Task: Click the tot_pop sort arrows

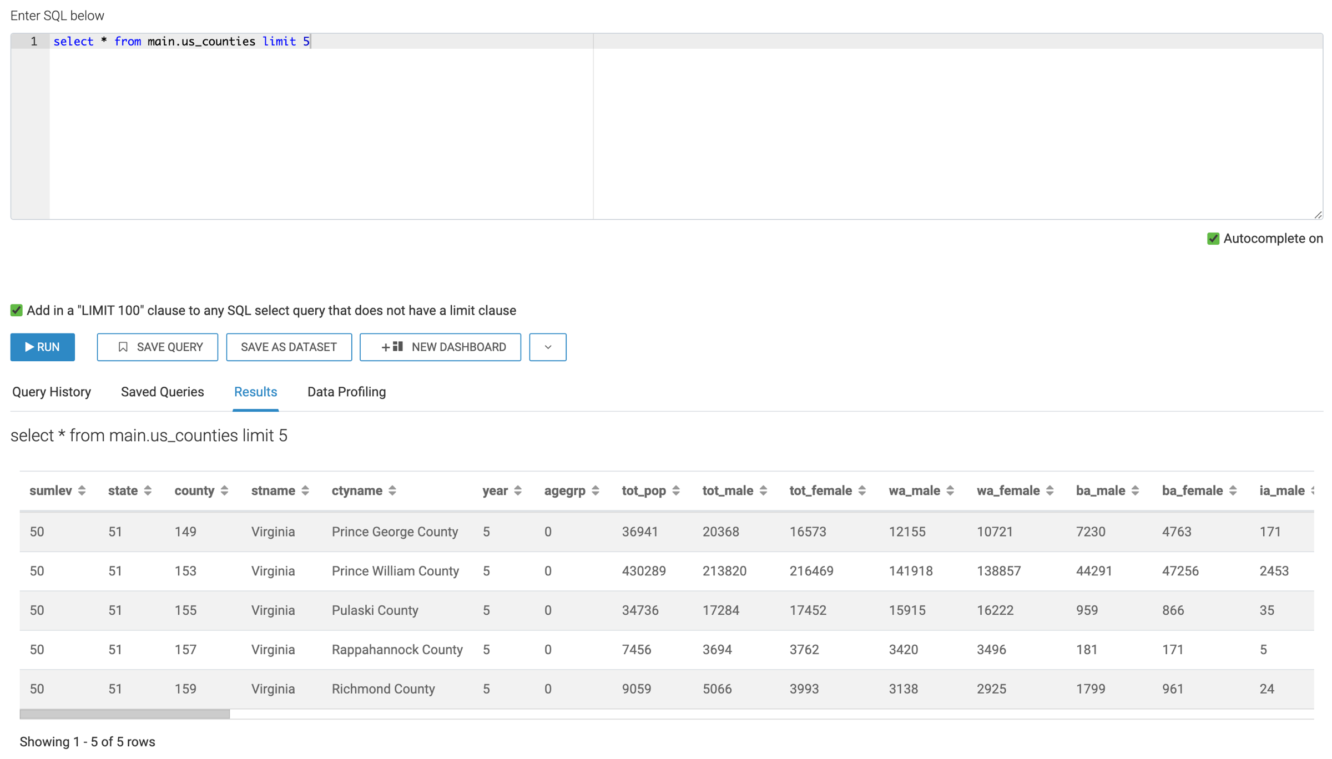Action: (676, 490)
